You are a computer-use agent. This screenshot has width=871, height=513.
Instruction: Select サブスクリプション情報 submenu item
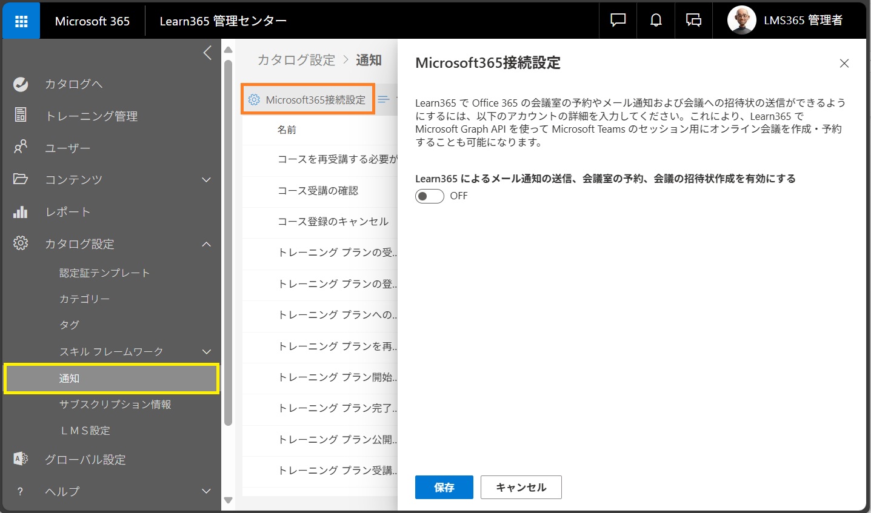pyautogui.click(x=115, y=405)
